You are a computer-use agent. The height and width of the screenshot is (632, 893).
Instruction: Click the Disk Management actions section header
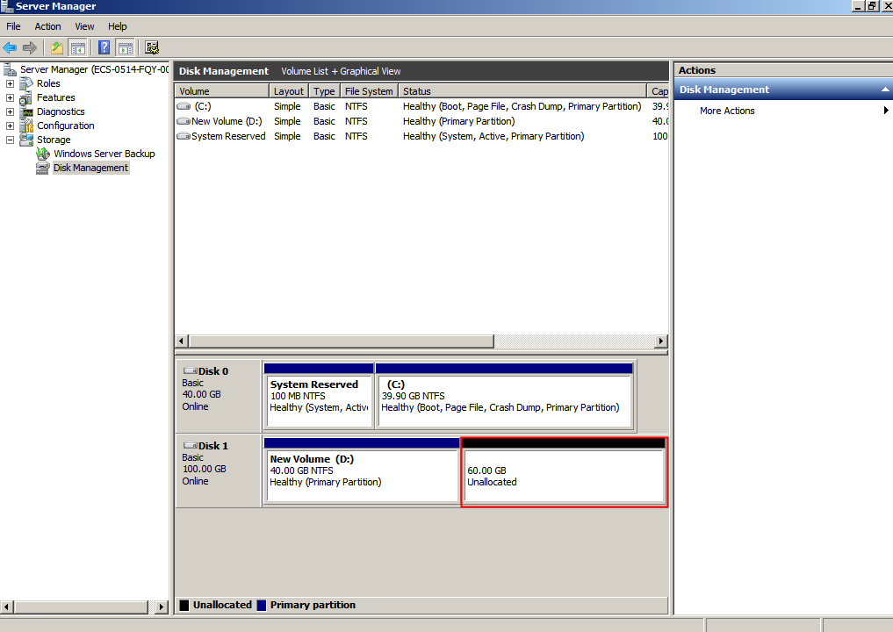point(783,90)
